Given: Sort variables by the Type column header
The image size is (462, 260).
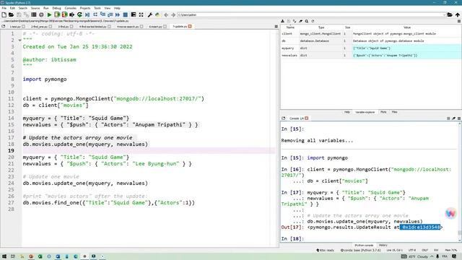Looking at the screenshot, I should point(321,27).
